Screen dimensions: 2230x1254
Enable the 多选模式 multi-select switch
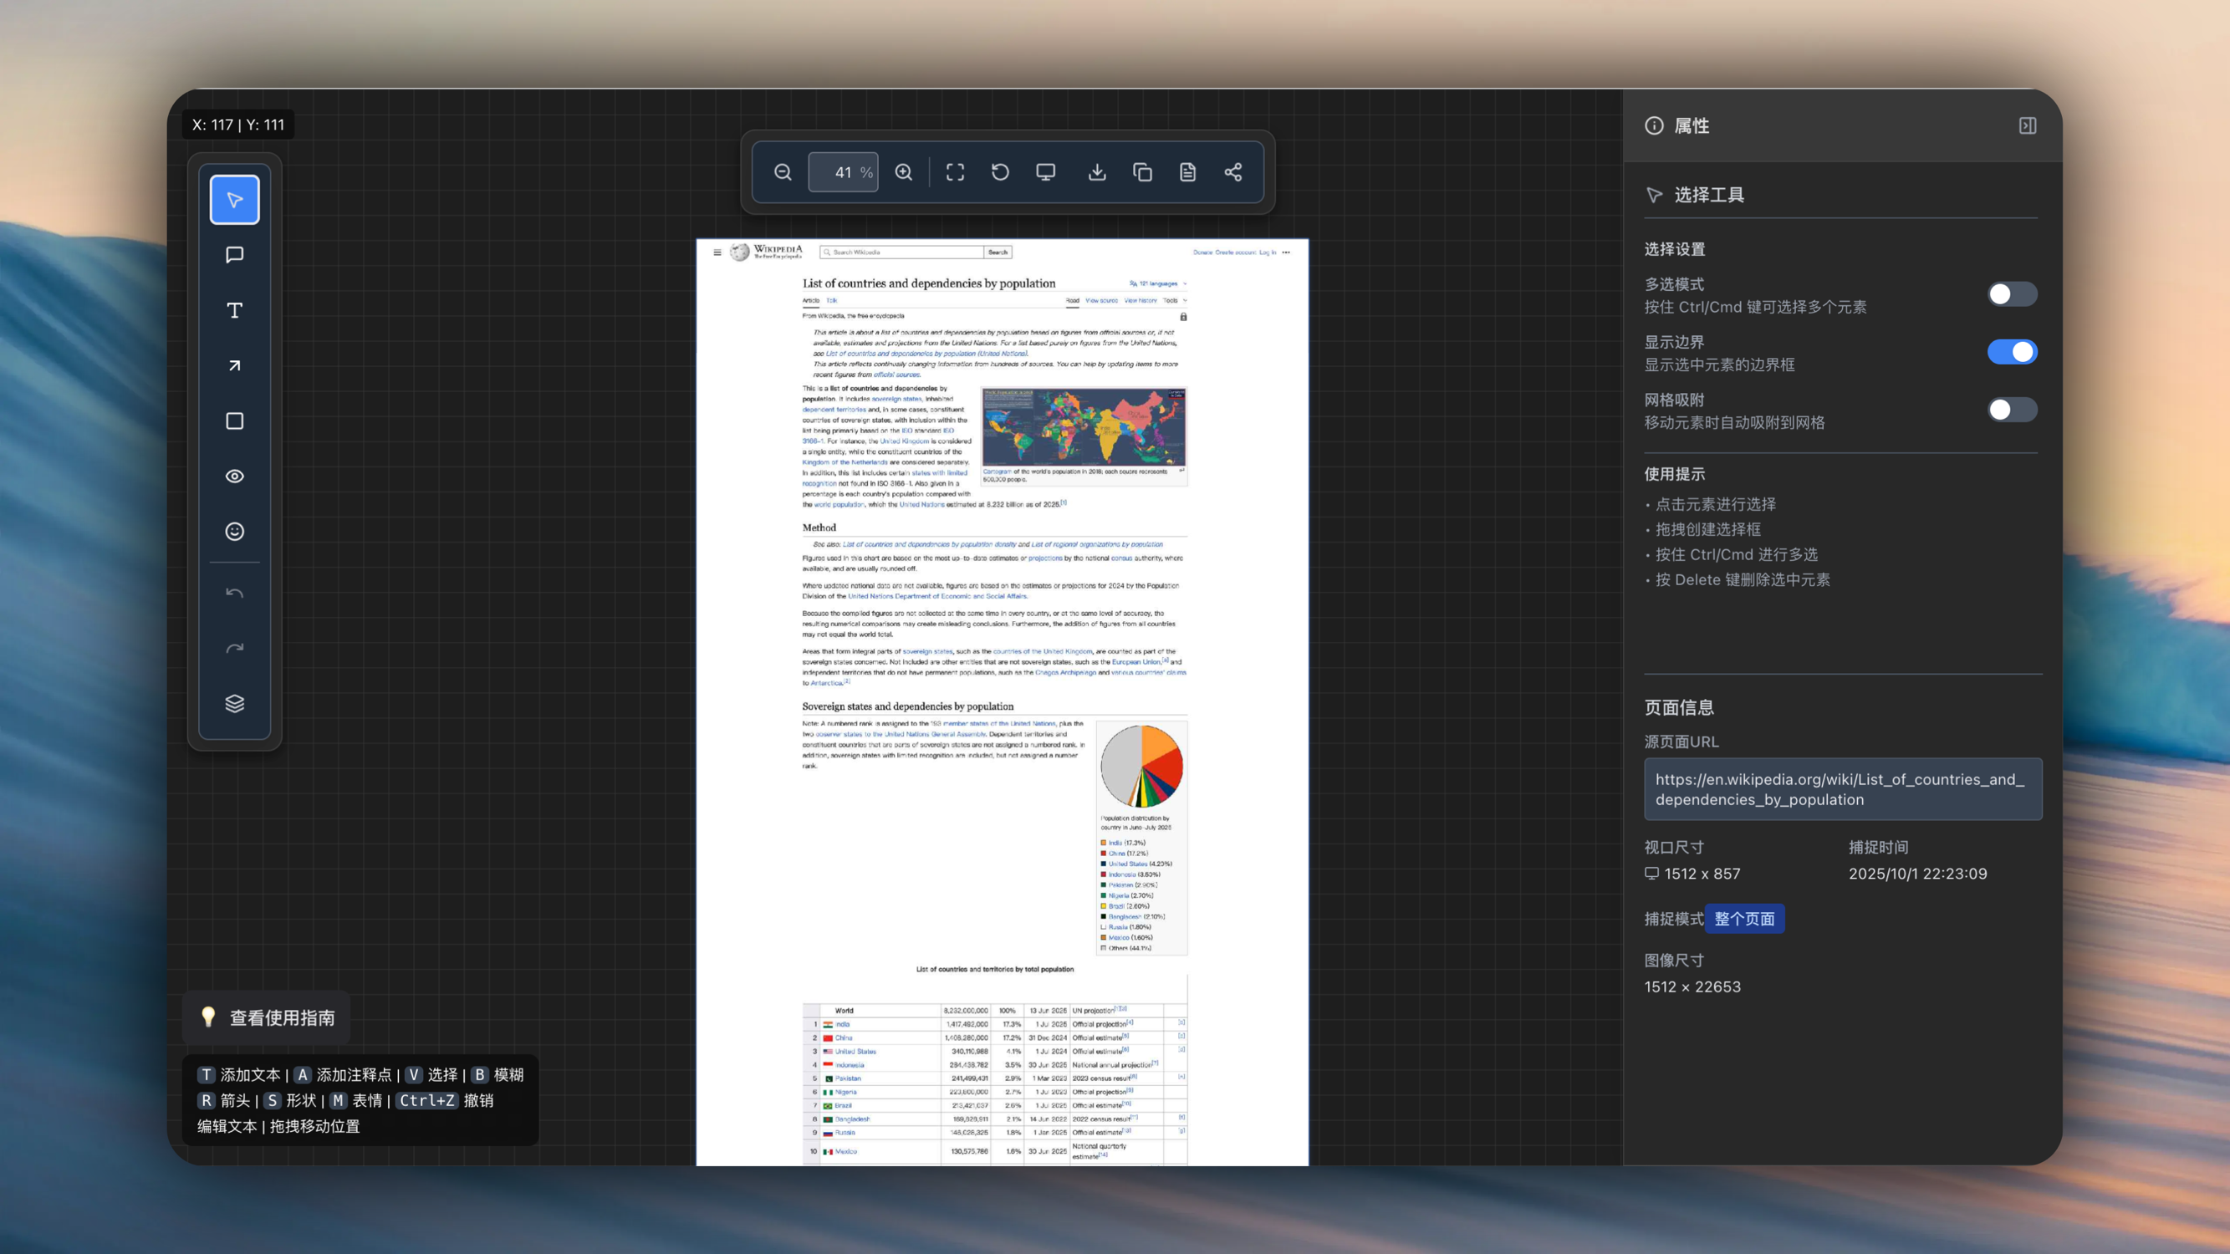click(2011, 294)
